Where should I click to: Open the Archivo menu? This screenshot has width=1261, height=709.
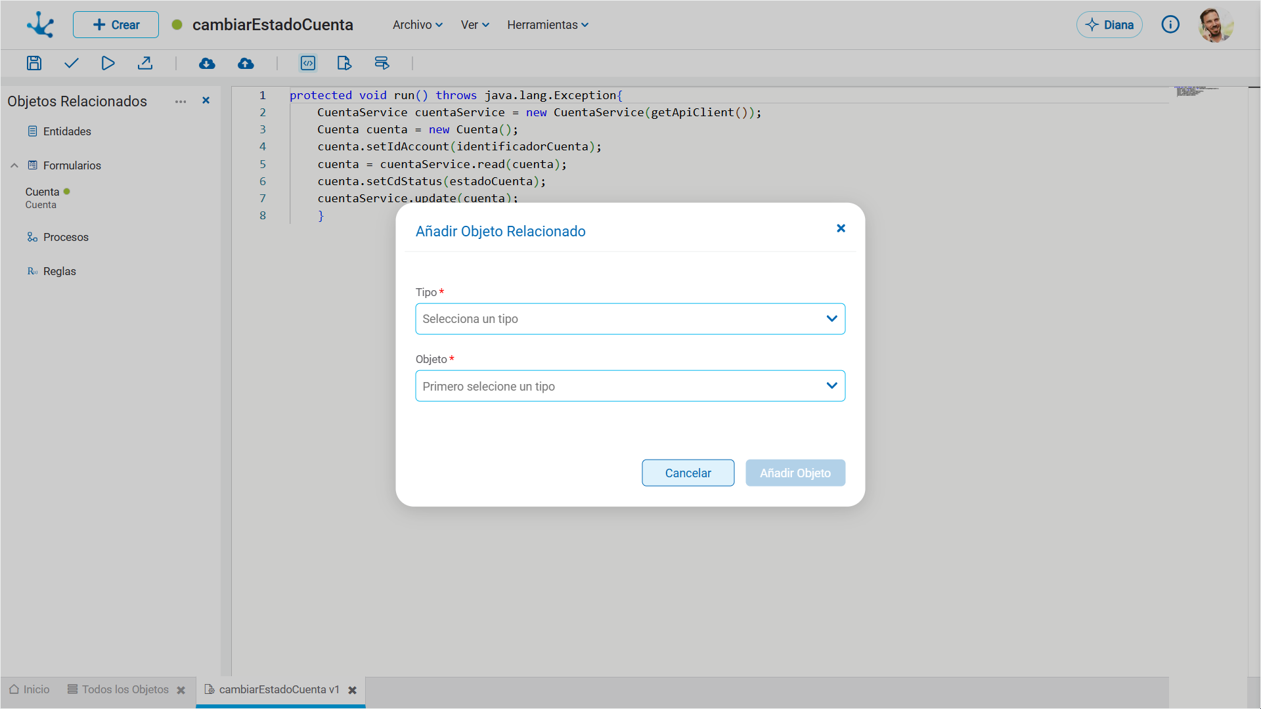417,25
